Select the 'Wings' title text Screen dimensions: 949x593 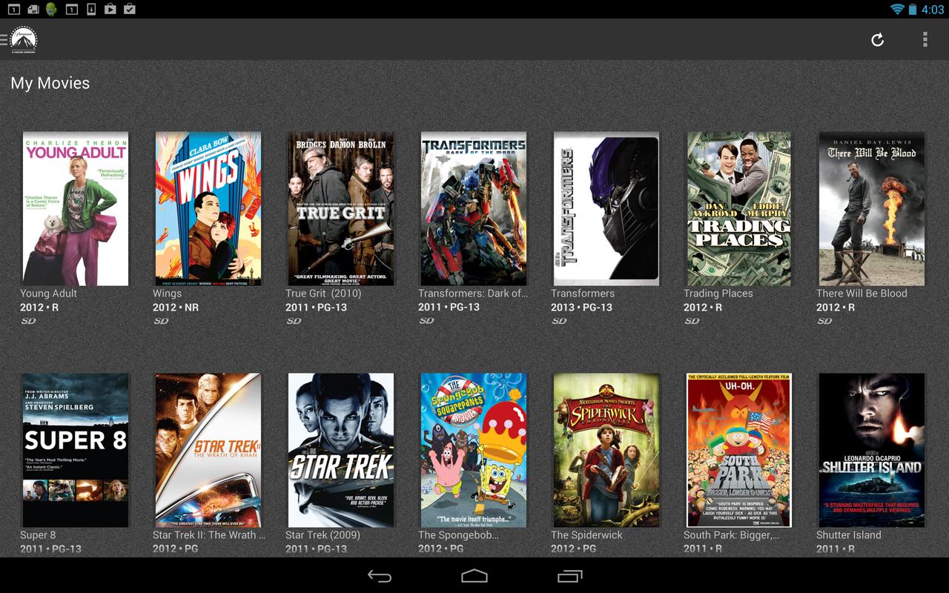point(167,294)
